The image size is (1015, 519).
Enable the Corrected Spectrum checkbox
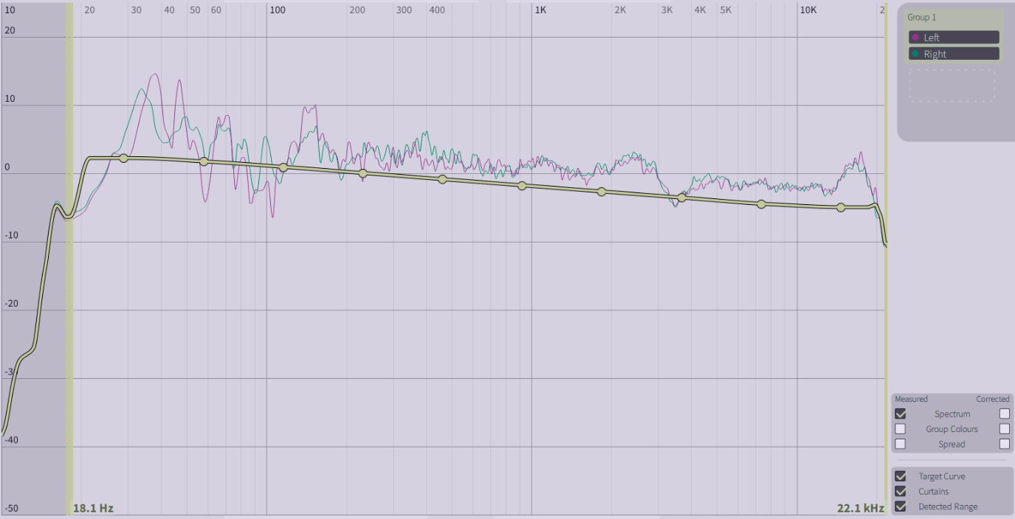tap(1004, 414)
